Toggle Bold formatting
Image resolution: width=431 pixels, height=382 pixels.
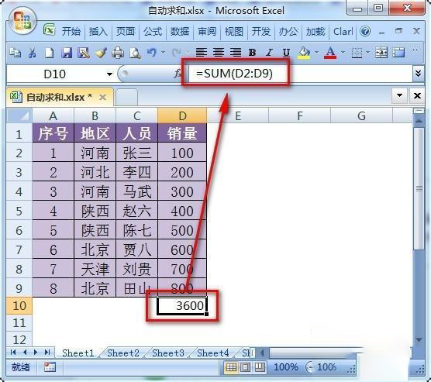[252, 52]
